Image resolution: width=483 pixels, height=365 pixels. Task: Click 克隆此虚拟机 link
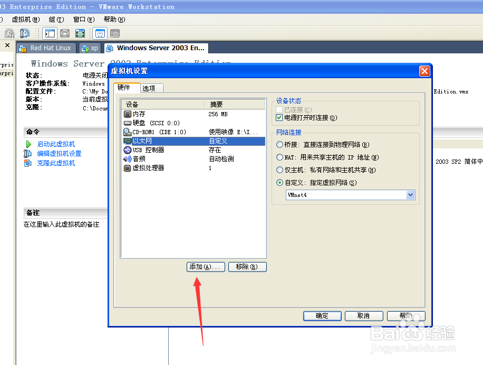point(56,163)
